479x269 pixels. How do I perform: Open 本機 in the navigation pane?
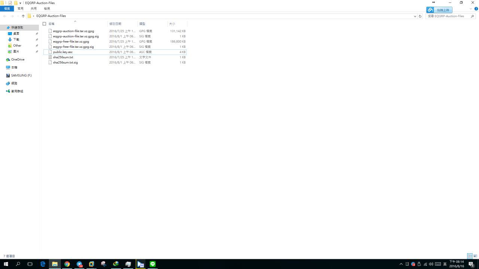[x=14, y=68]
